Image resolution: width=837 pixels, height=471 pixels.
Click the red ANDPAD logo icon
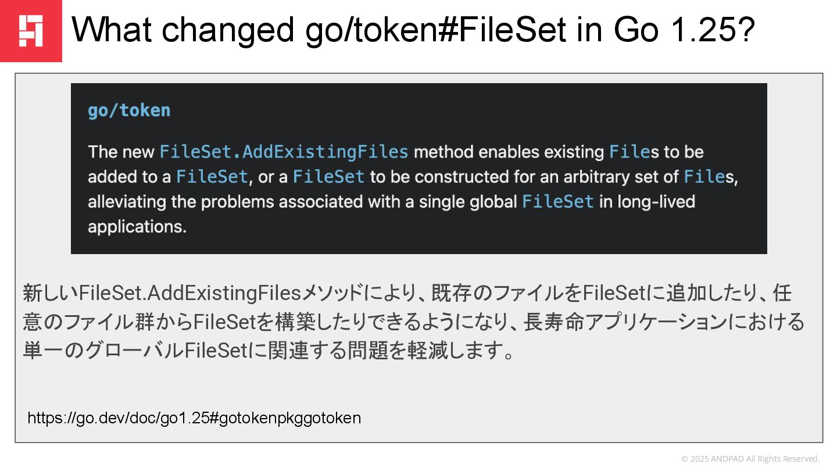pyautogui.click(x=31, y=31)
